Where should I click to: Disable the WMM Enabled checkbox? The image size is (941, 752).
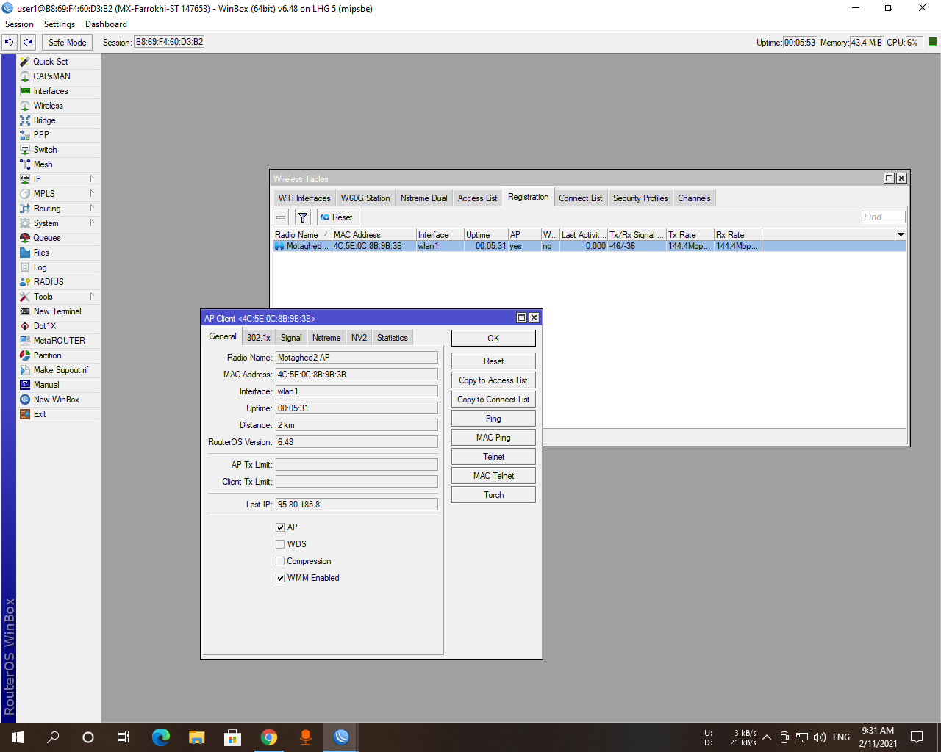tap(280, 578)
